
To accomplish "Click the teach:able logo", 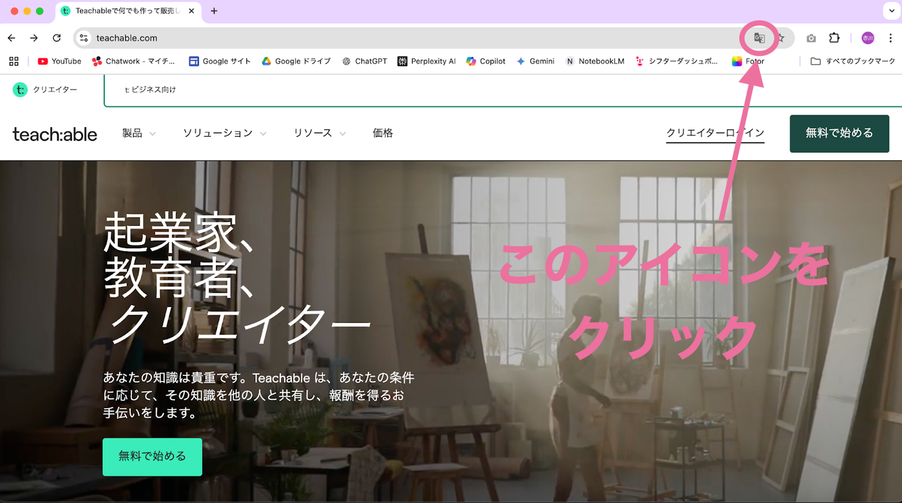I will 55,134.
